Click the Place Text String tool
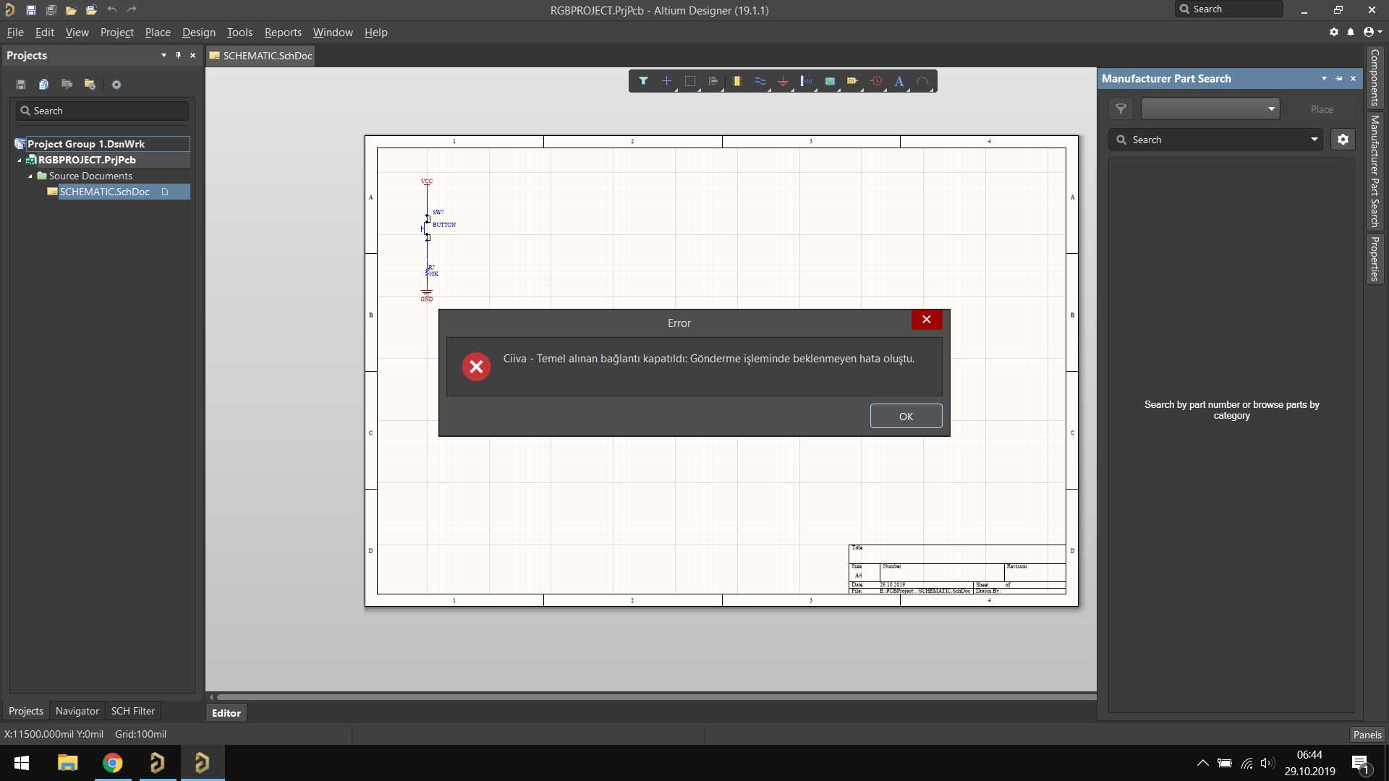This screenshot has width=1389, height=781. point(899,81)
